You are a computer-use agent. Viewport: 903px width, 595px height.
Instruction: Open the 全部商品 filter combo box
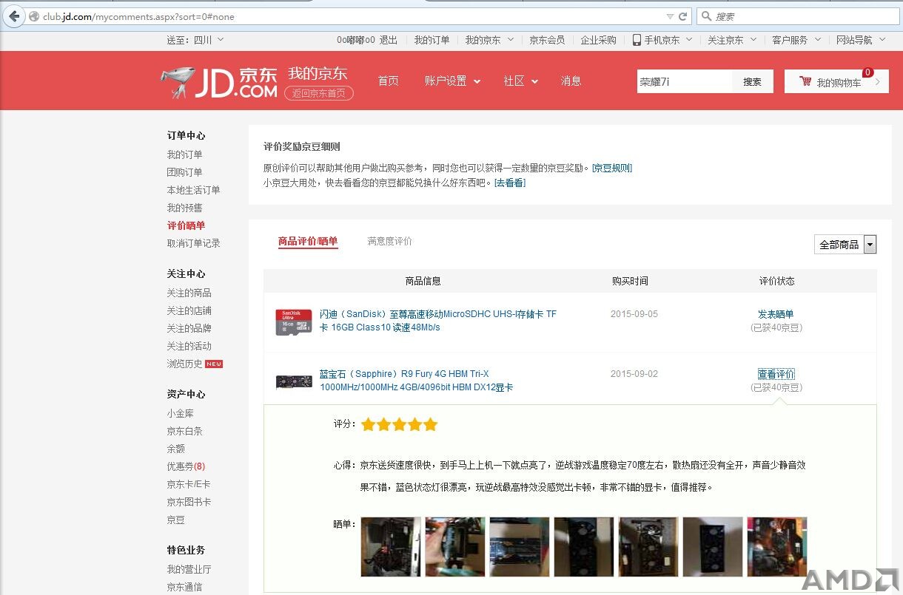[x=845, y=244]
